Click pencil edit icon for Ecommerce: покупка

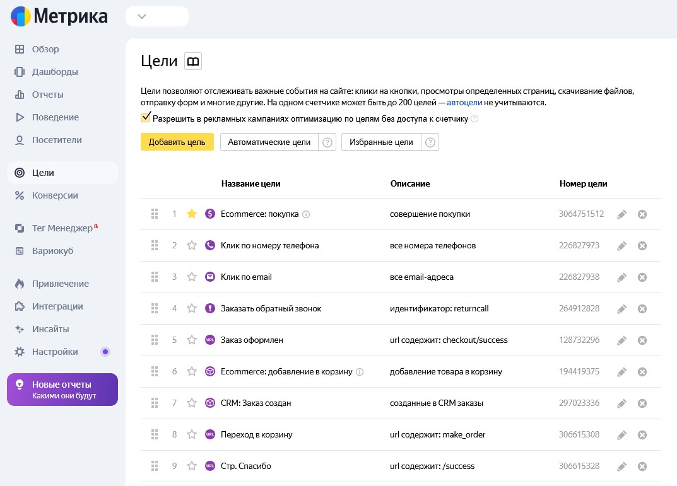tap(621, 214)
